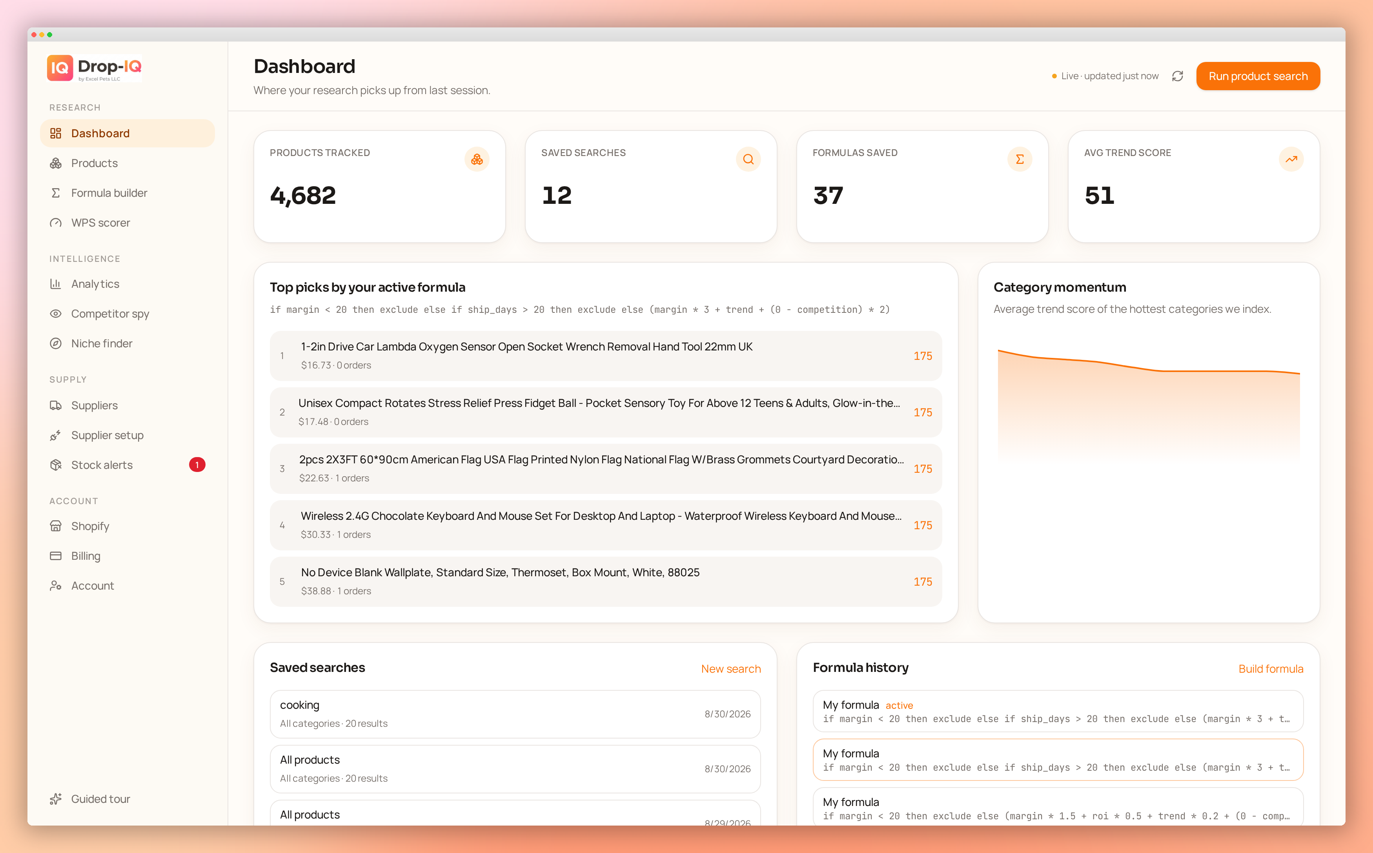This screenshot has height=853, width=1373.
Task: Click the Formula builder sigma icon
Action: [55, 193]
